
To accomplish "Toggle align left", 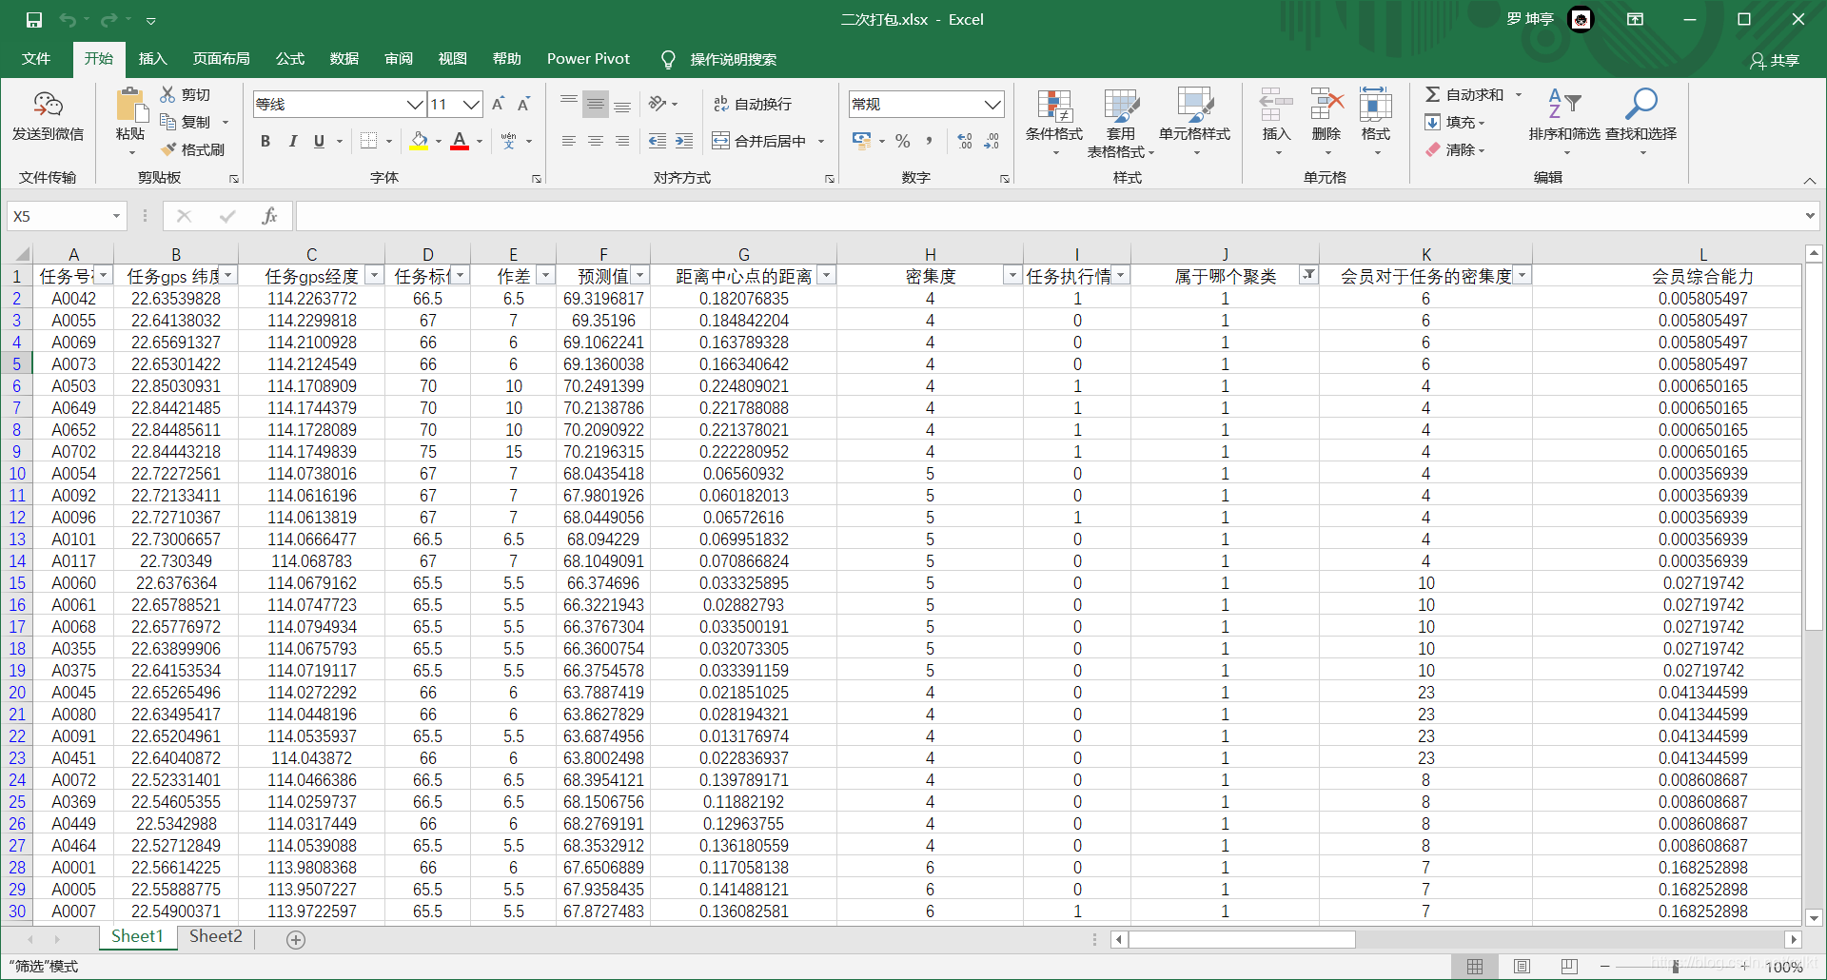I will [568, 141].
